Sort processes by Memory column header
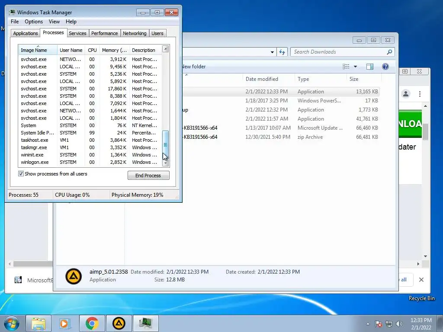 coord(114,50)
